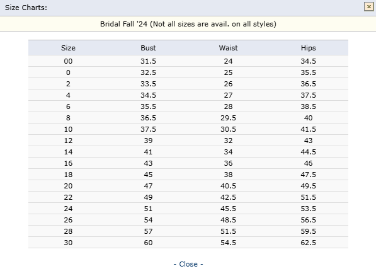Click waist value 29.5 in size 8 row

(228, 118)
